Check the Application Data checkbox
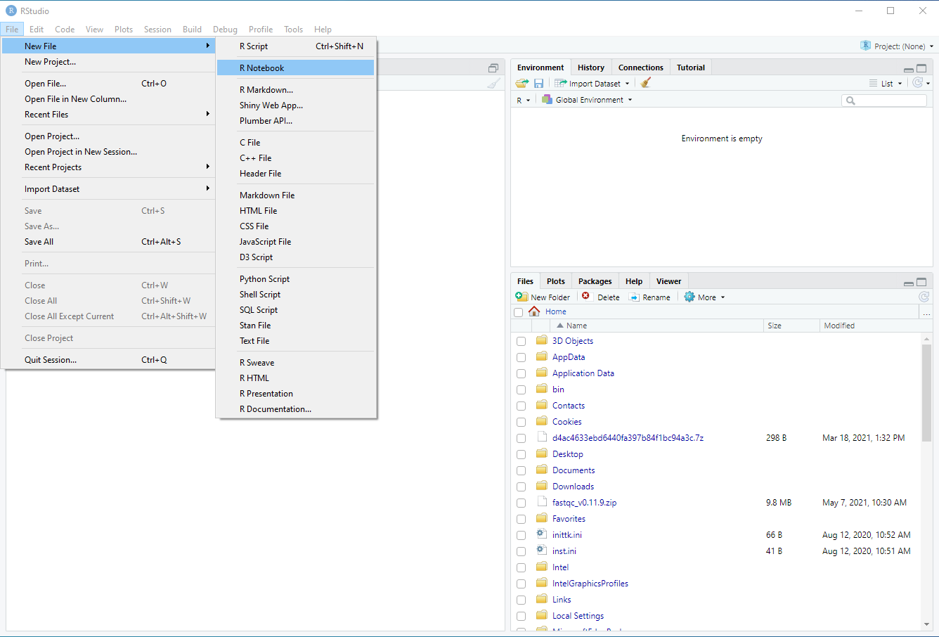This screenshot has width=939, height=637. coord(521,373)
